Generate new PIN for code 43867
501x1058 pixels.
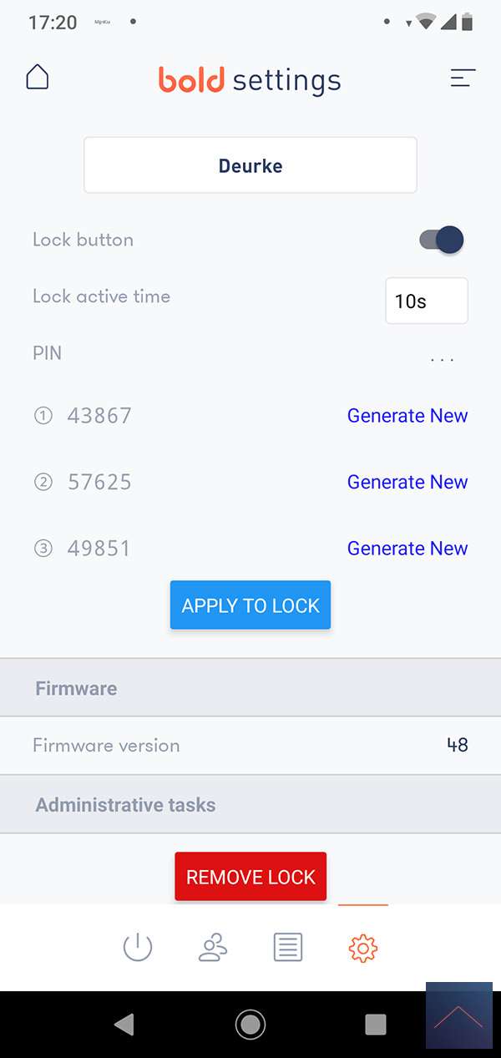[407, 416]
